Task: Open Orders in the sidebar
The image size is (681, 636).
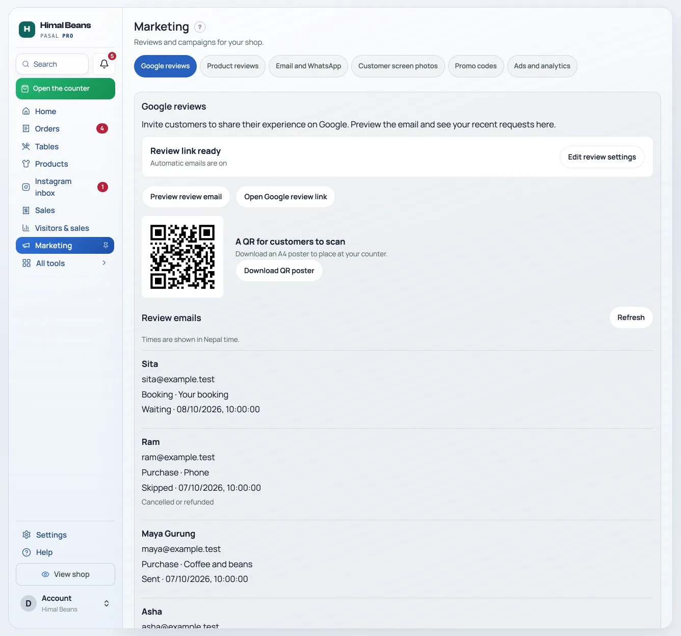Action: 65,128
